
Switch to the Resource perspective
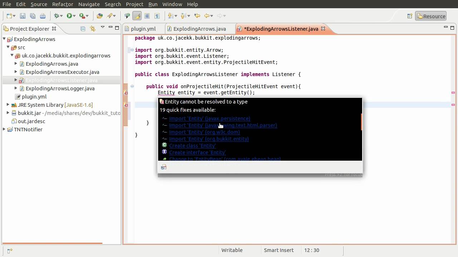[x=431, y=16]
